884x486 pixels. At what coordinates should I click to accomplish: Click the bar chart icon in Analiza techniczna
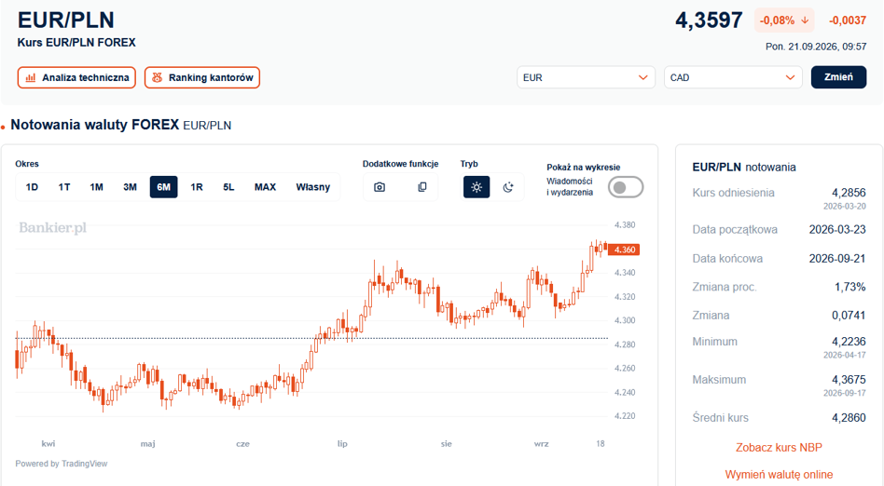[31, 77]
